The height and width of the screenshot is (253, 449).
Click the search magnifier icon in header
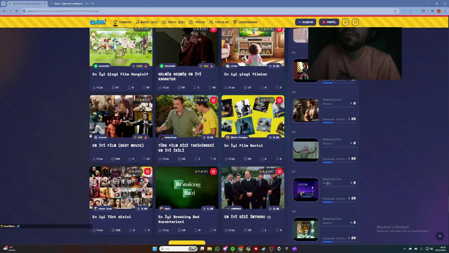[355, 22]
